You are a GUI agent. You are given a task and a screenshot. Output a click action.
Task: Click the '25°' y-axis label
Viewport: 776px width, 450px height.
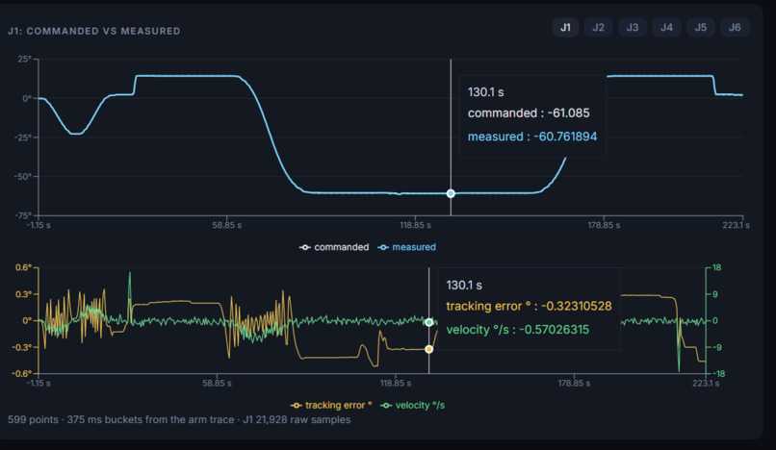[x=25, y=59]
